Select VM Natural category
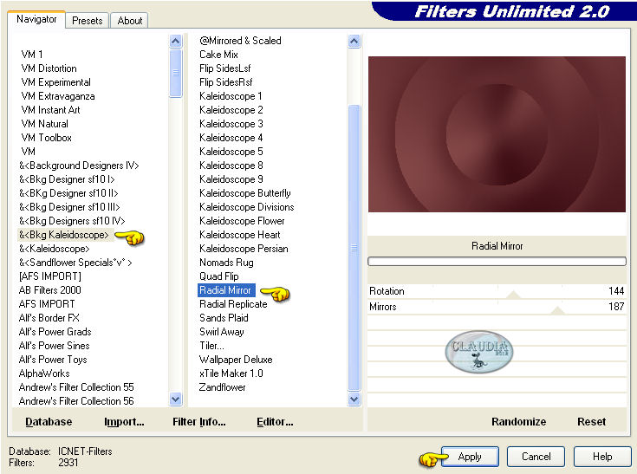The image size is (637, 474). (x=45, y=123)
